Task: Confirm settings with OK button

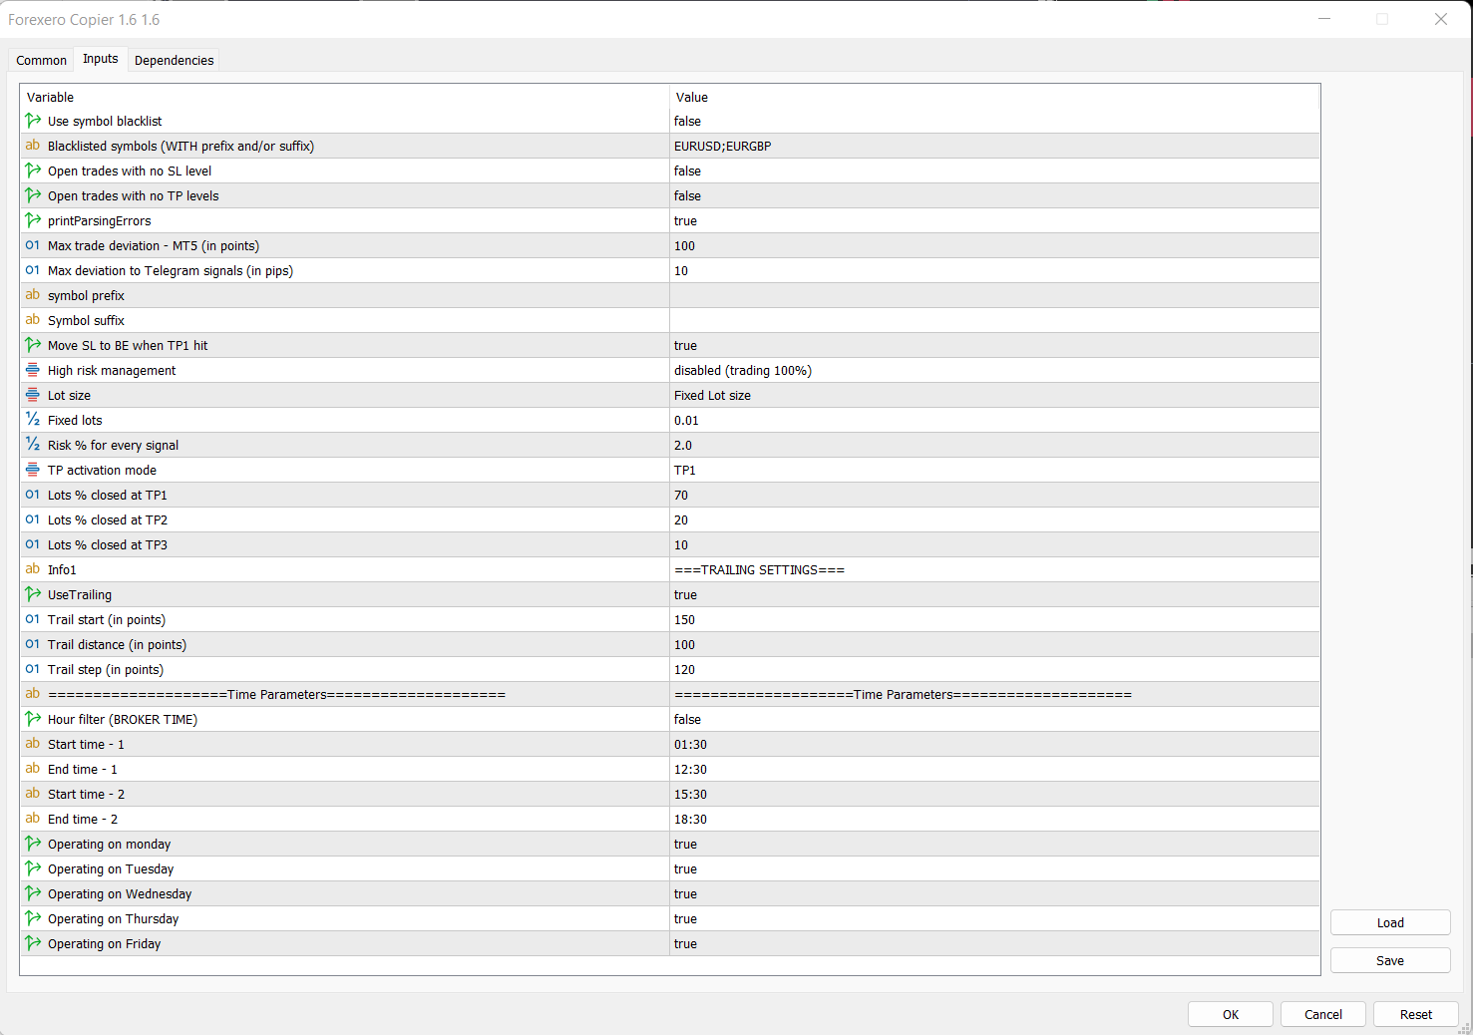Action: [1231, 1014]
